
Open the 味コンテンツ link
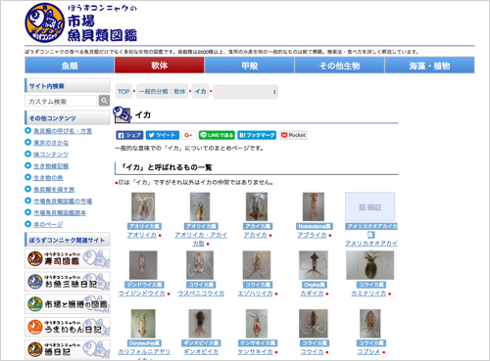coord(51,155)
